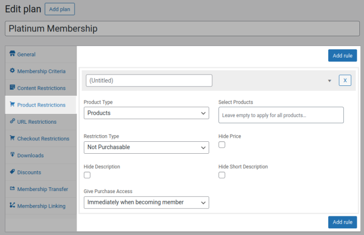The width and height of the screenshot is (364, 235).
Task: Enable the Hide Price checkbox
Action: 222,145
